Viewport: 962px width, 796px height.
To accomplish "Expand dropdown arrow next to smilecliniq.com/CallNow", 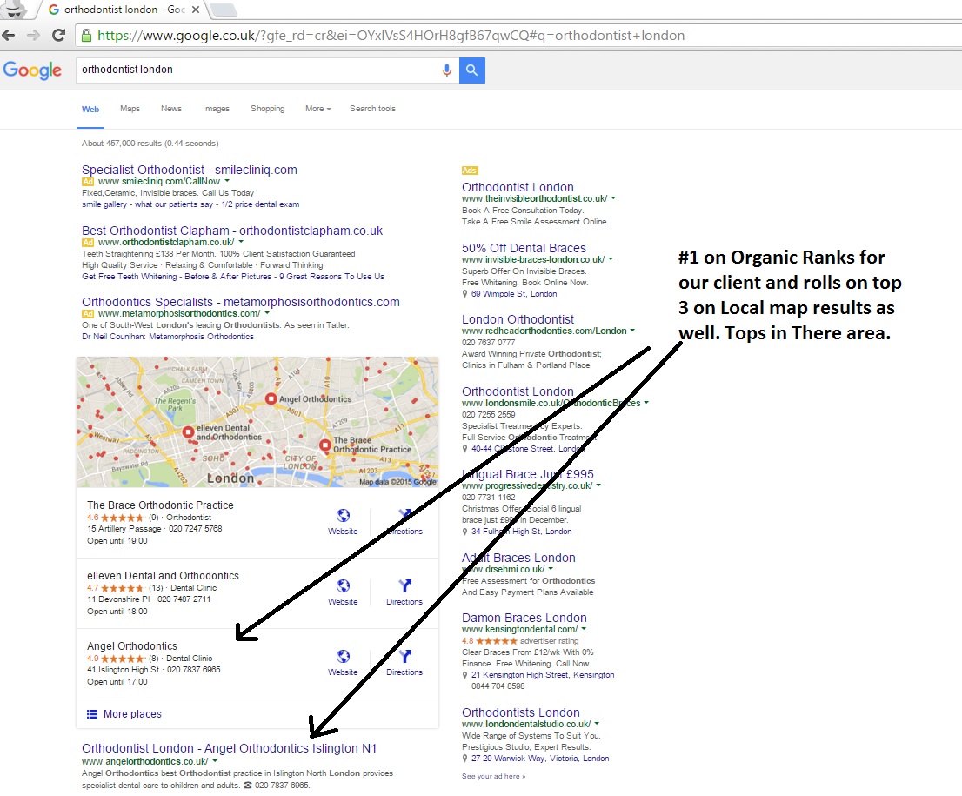I will 227,181.
